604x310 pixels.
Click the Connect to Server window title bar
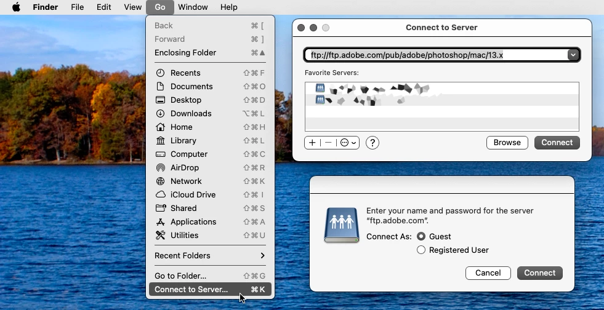click(441, 28)
